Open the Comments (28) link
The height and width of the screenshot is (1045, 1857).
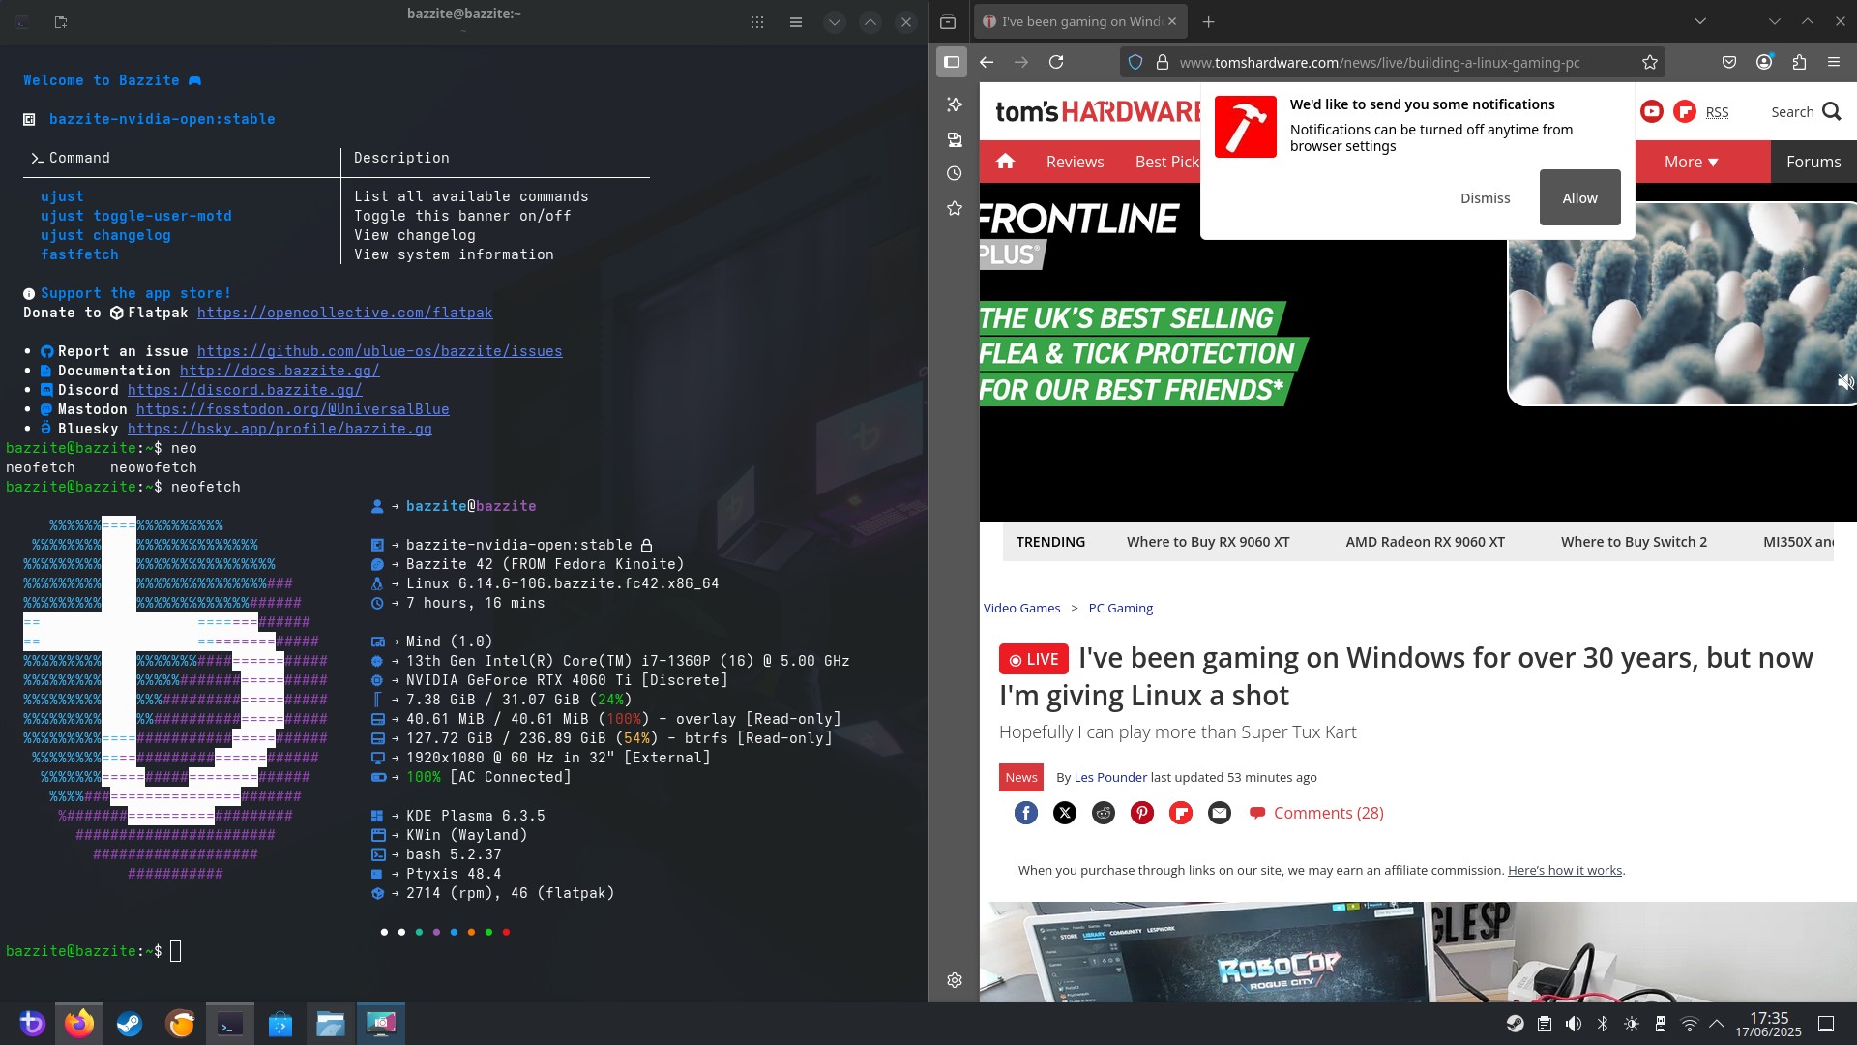point(1316,813)
